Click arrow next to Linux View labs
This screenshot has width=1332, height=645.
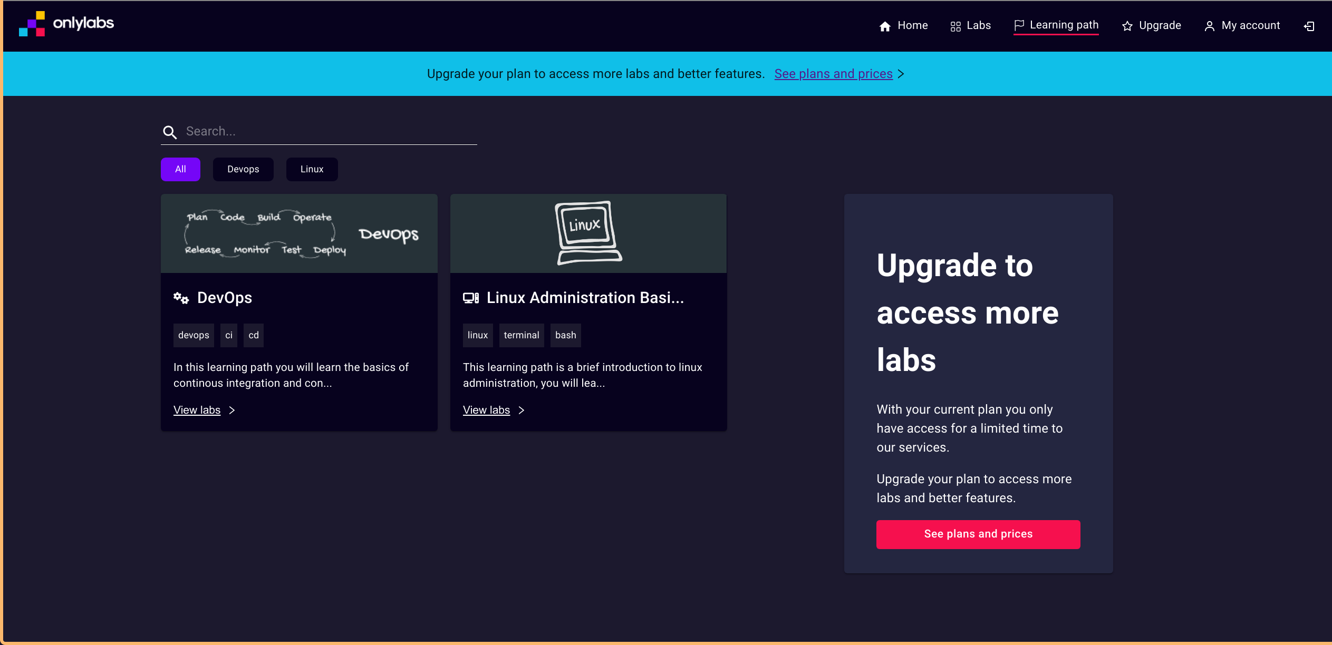521,410
